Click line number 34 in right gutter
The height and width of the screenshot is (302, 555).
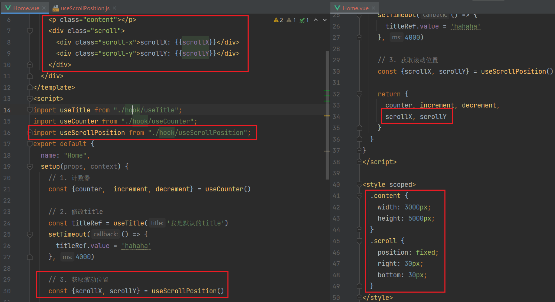pyautogui.click(x=336, y=117)
